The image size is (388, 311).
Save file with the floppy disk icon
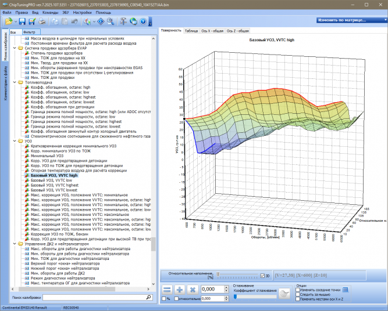22,21
